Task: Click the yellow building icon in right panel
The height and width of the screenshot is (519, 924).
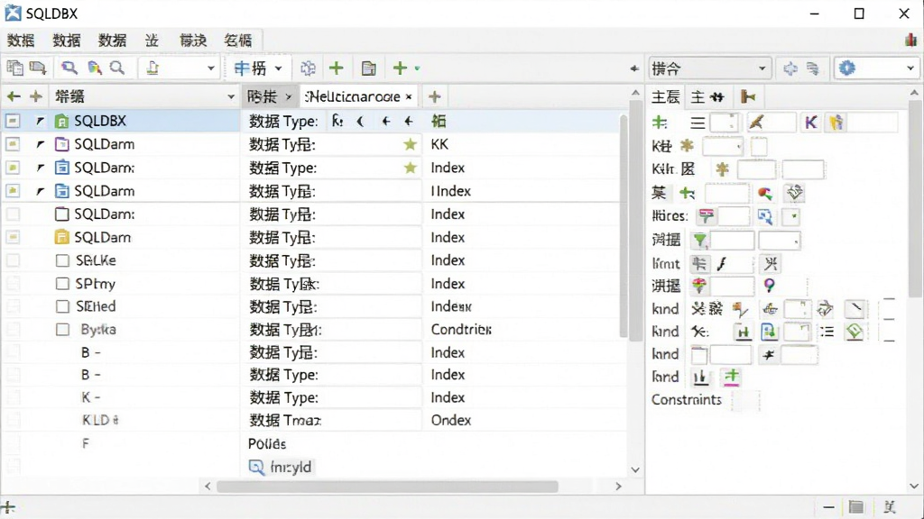Action: coord(836,123)
